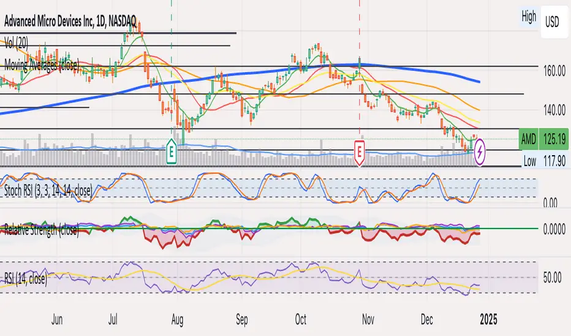Click the High price label

click(x=529, y=16)
